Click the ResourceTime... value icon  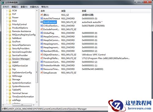pyautogui.click(x=42, y=69)
